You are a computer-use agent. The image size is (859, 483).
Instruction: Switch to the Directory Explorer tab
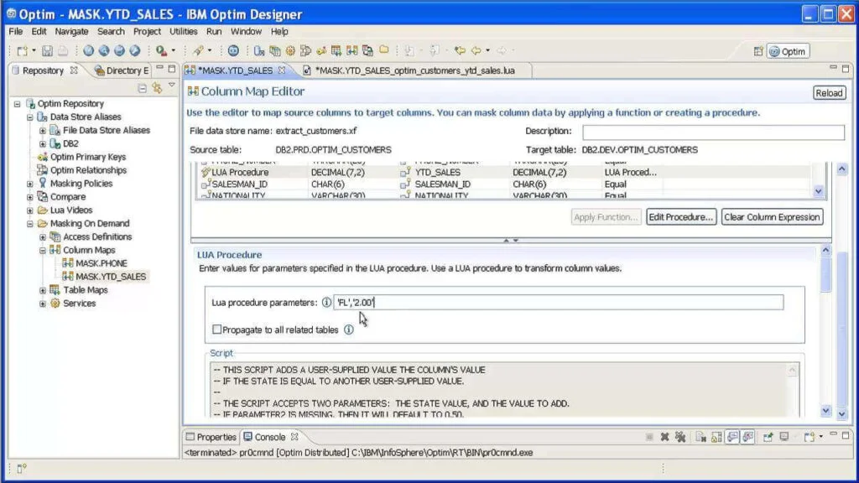point(122,70)
